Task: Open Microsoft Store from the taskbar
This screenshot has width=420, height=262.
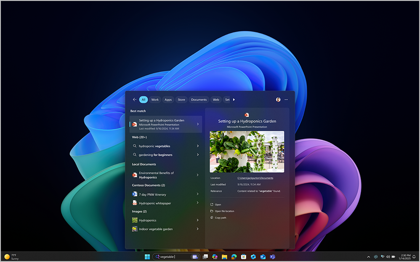Action: pyautogui.click(x=244, y=257)
